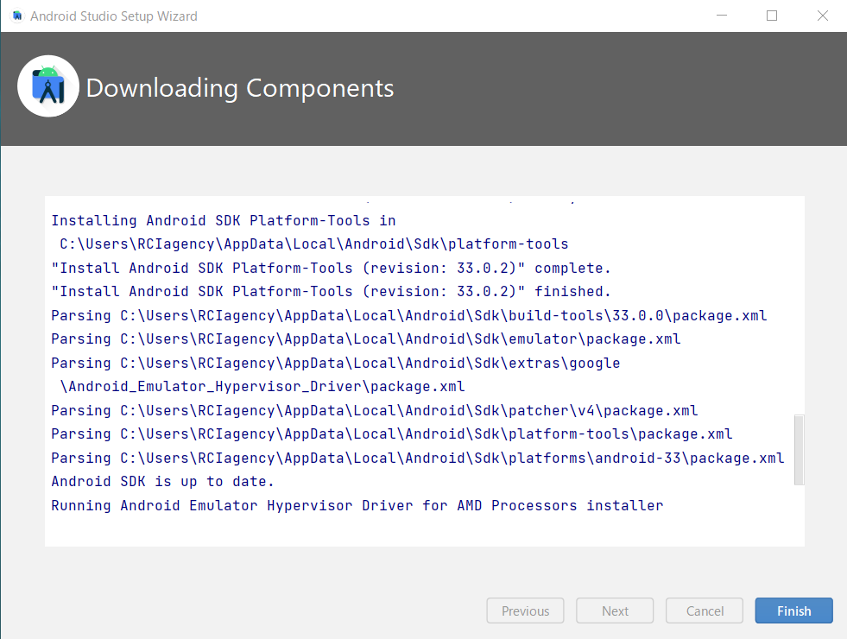
Task: Close the Setup Wizard window
Action: pos(822,16)
